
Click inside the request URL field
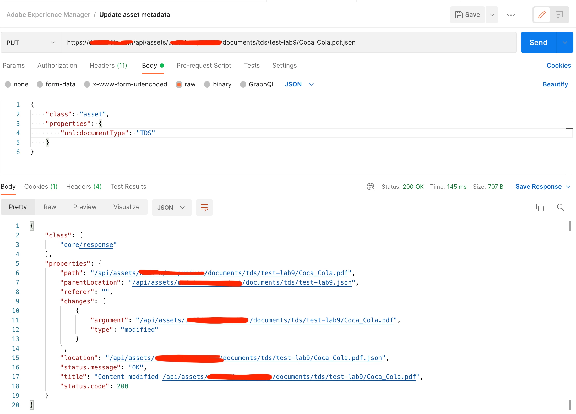[x=288, y=43]
